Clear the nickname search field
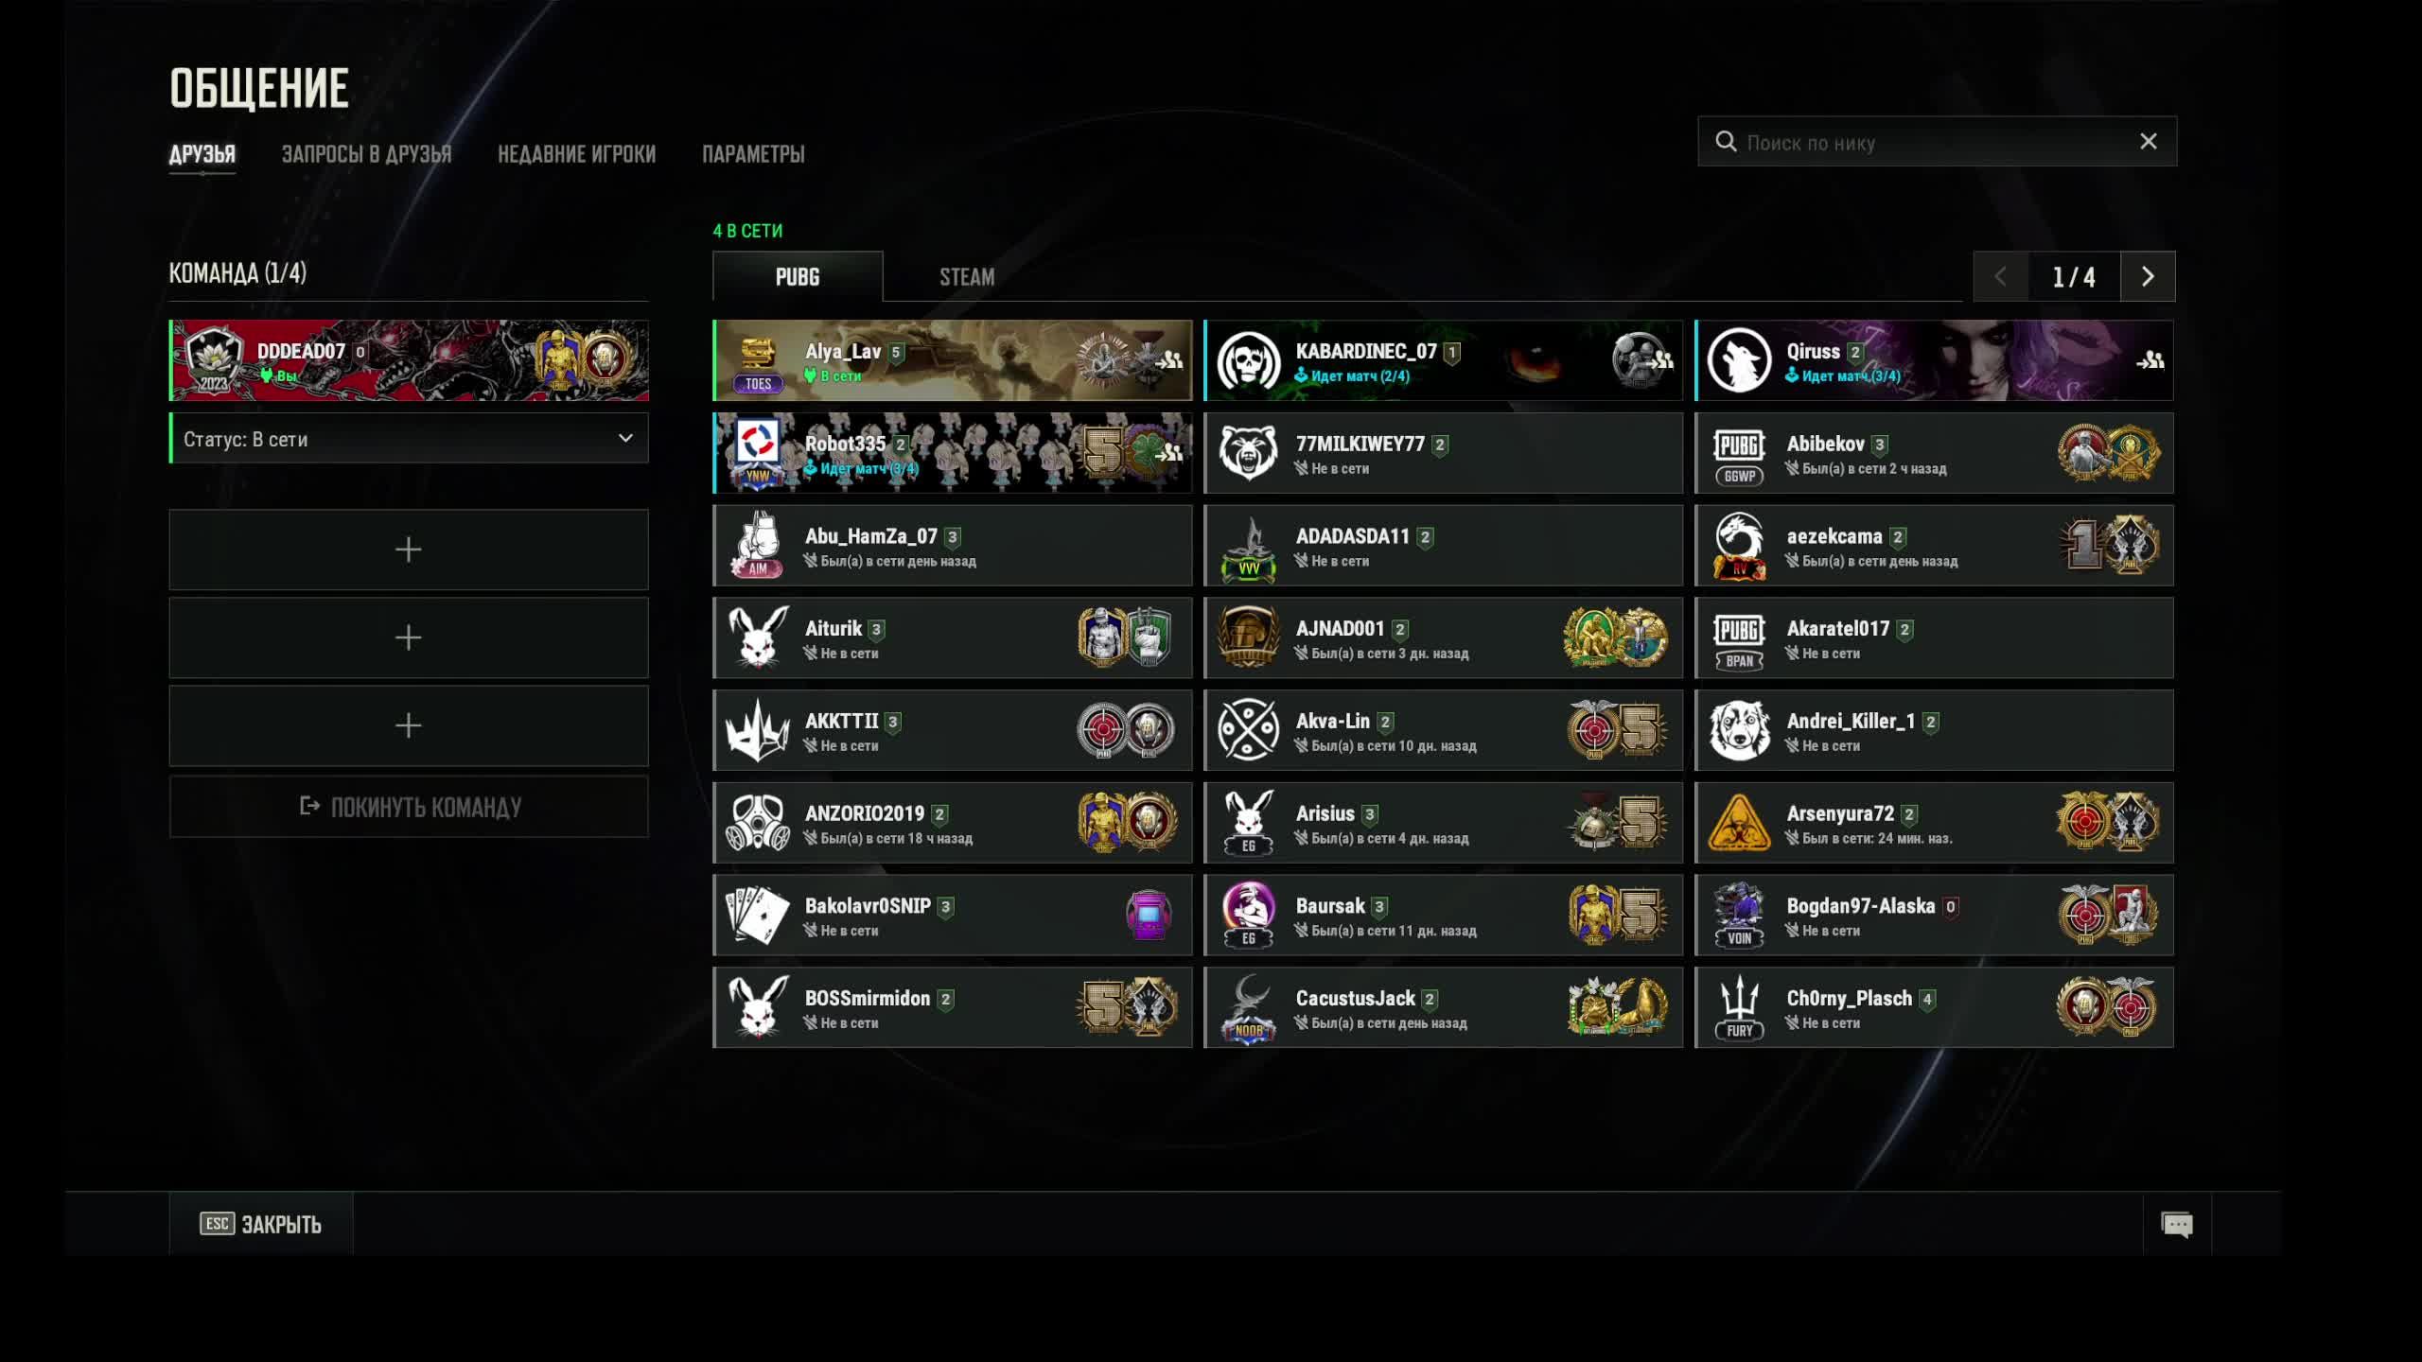2422x1362 pixels. [2149, 141]
